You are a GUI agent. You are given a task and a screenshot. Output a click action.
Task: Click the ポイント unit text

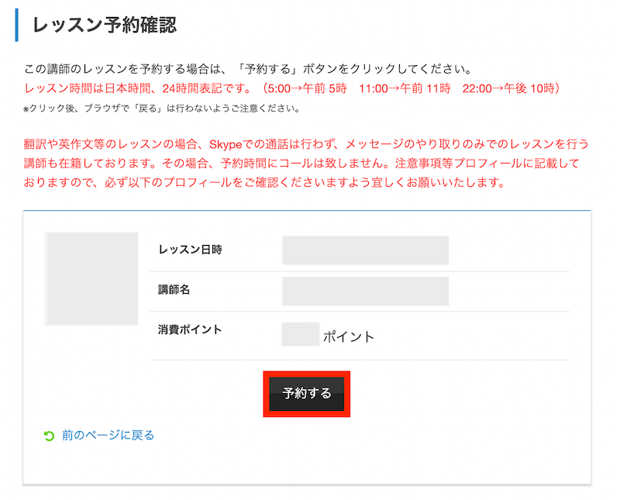coord(348,336)
